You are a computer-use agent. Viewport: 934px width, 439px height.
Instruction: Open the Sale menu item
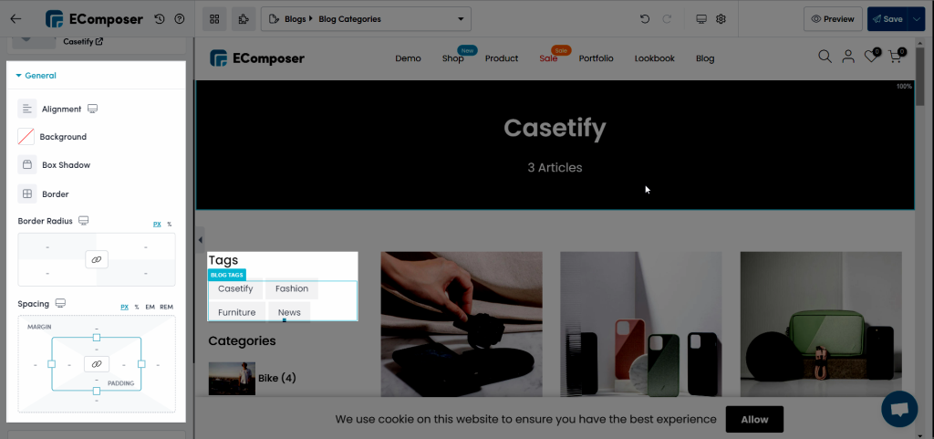point(548,58)
